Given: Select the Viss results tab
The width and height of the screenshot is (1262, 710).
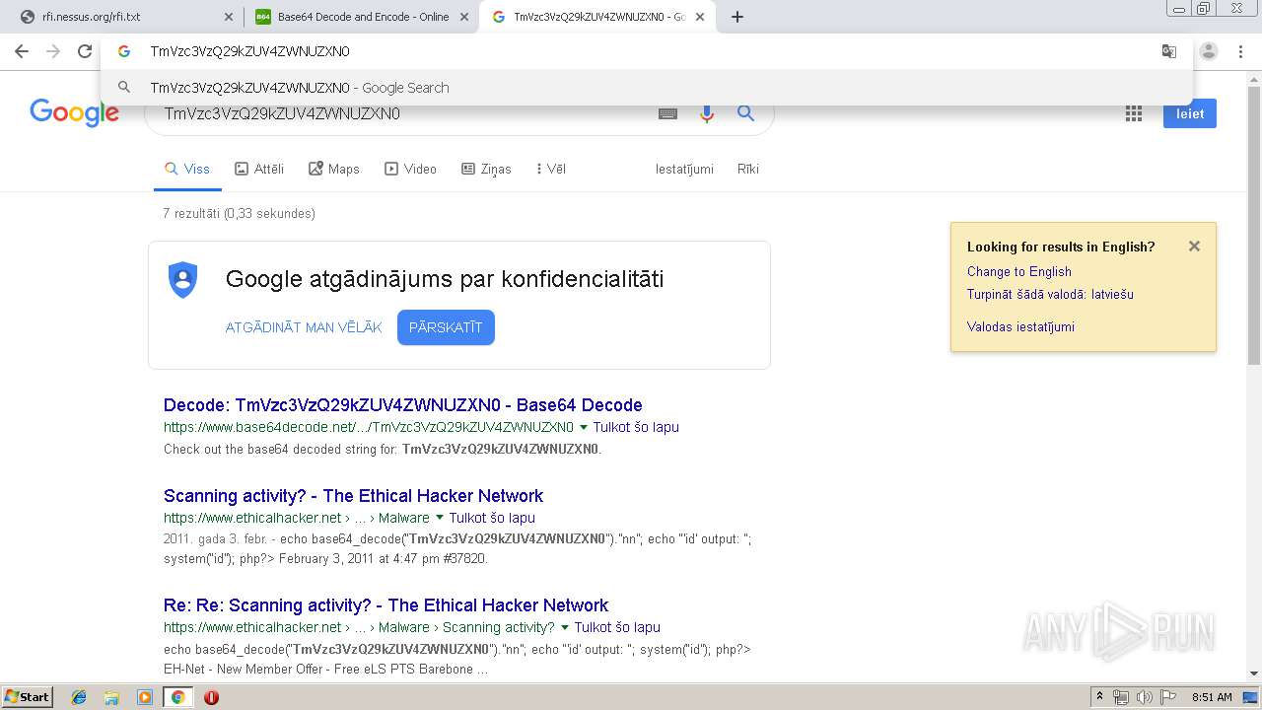Looking at the screenshot, I should coord(187,169).
